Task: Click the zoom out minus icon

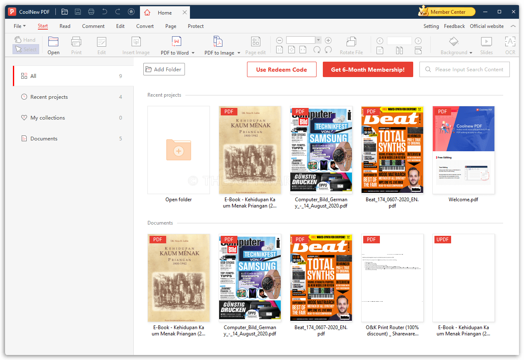Action: [x=279, y=40]
